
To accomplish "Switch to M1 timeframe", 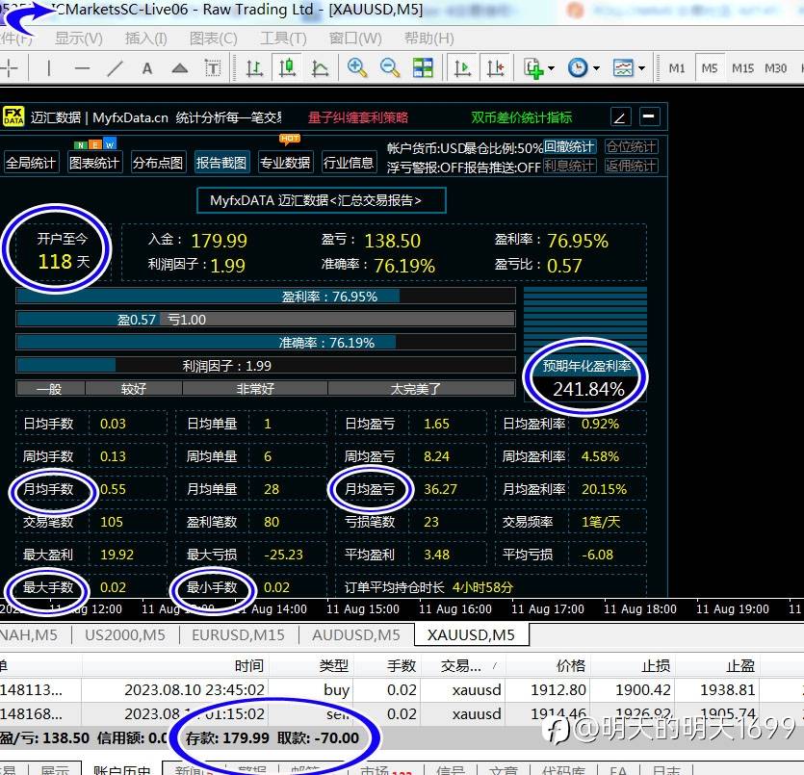I will pyautogui.click(x=677, y=68).
